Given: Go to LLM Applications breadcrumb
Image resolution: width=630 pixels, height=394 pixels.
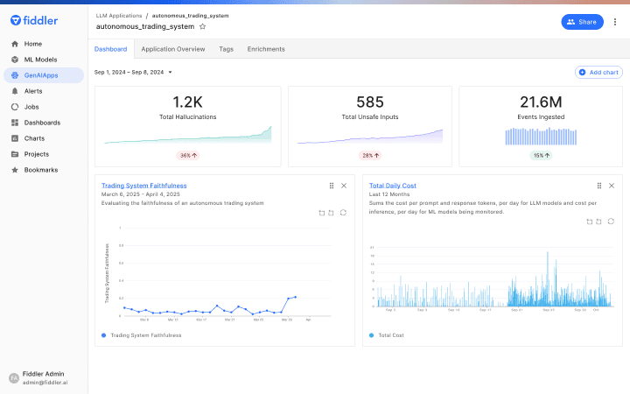Looking at the screenshot, I should tap(119, 16).
